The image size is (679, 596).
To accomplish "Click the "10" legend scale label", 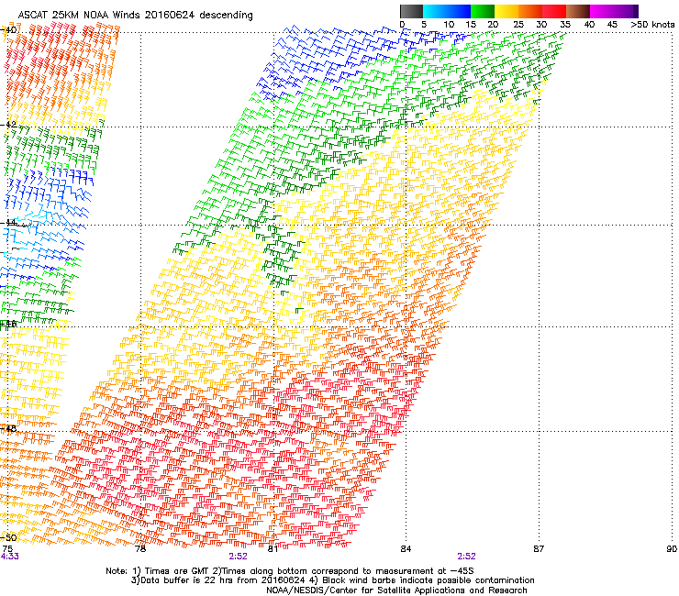I will [x=449, y=25].
